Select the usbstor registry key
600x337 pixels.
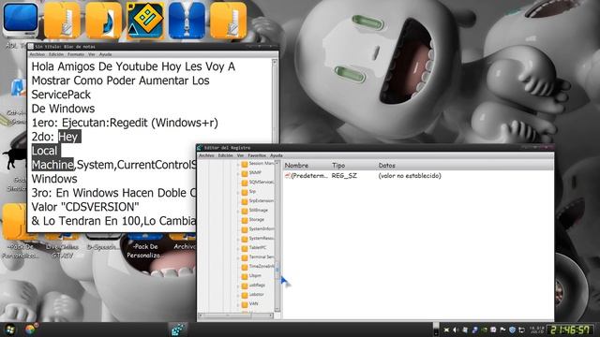[256, 295]
